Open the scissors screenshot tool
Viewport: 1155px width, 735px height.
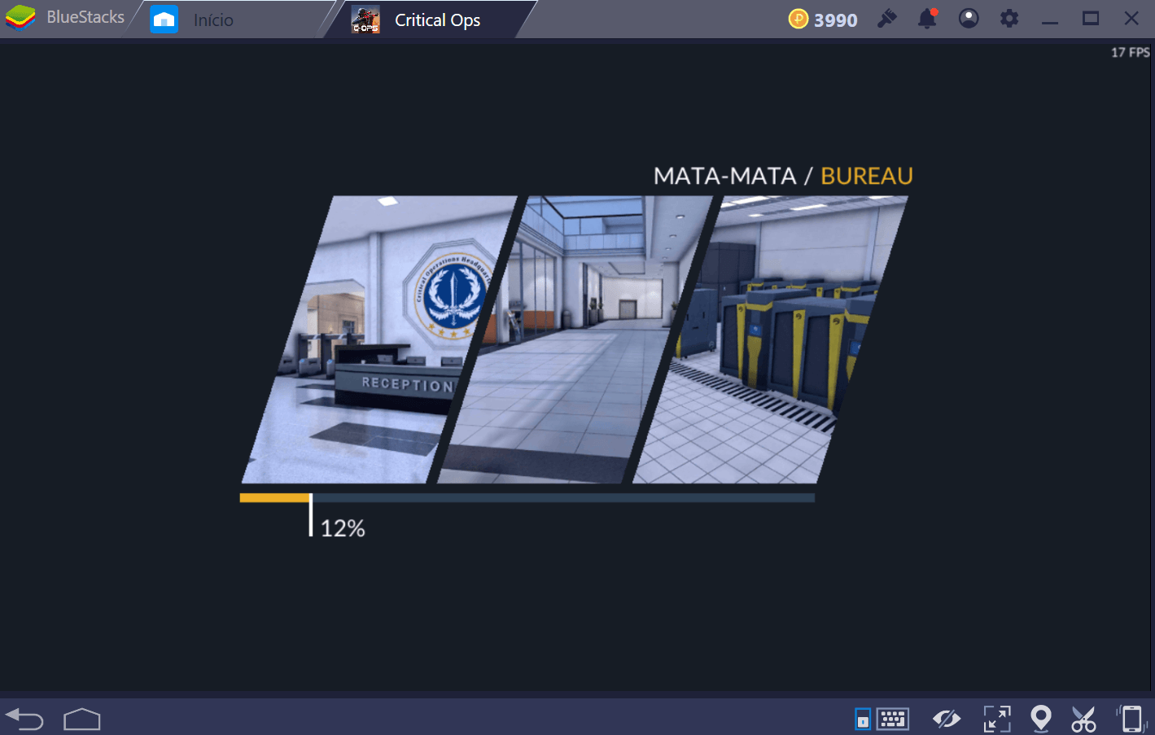(x=1083, y=719)
